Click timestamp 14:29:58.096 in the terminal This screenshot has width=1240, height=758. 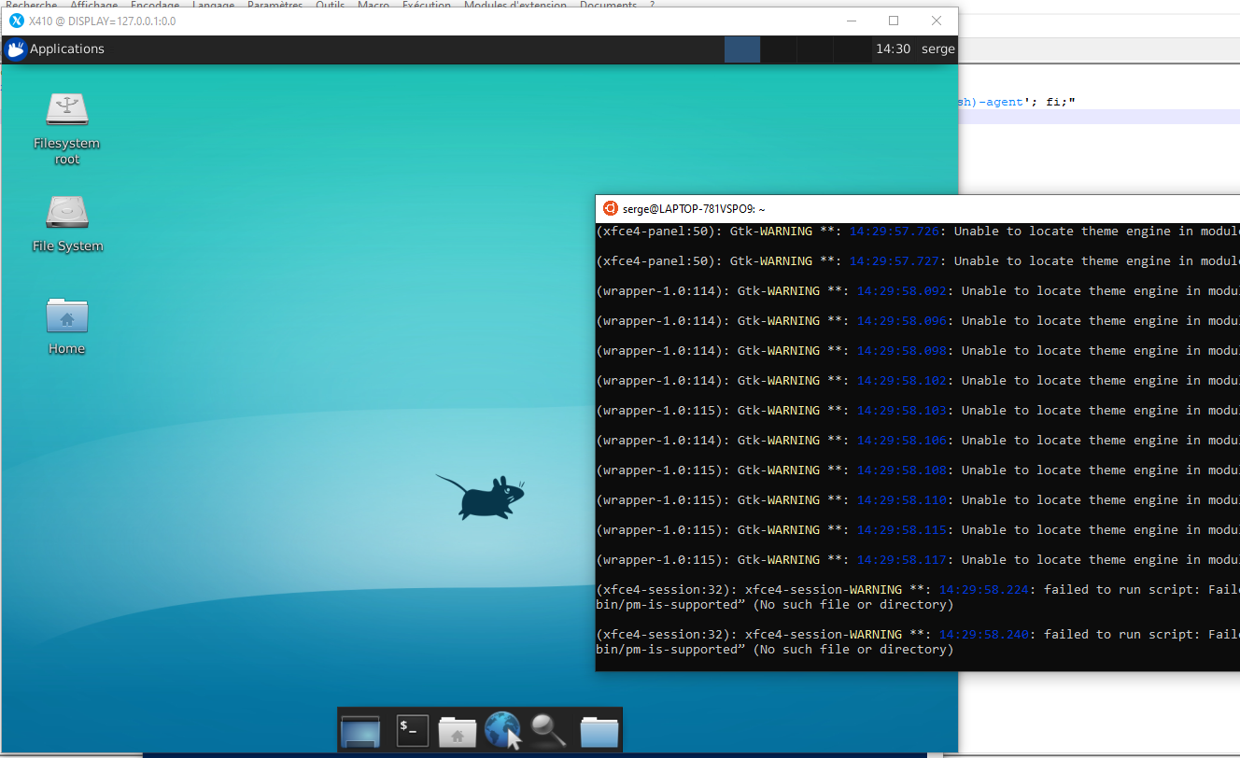902,321
